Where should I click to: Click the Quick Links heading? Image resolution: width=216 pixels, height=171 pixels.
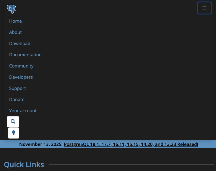pyautogui.click(x=24, y=165)
